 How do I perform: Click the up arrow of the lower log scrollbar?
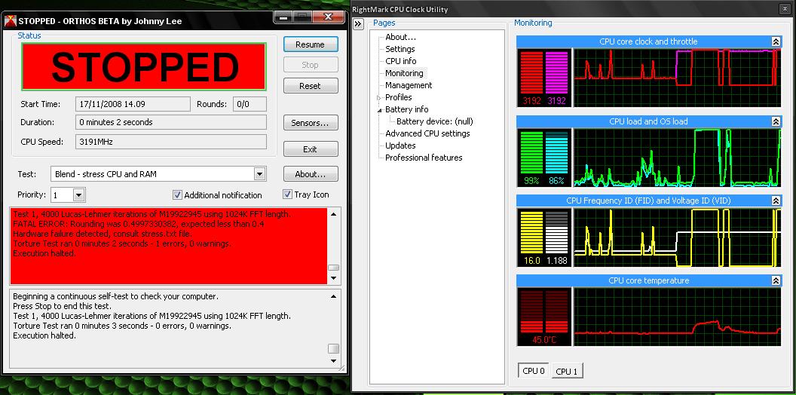(333, 296)
